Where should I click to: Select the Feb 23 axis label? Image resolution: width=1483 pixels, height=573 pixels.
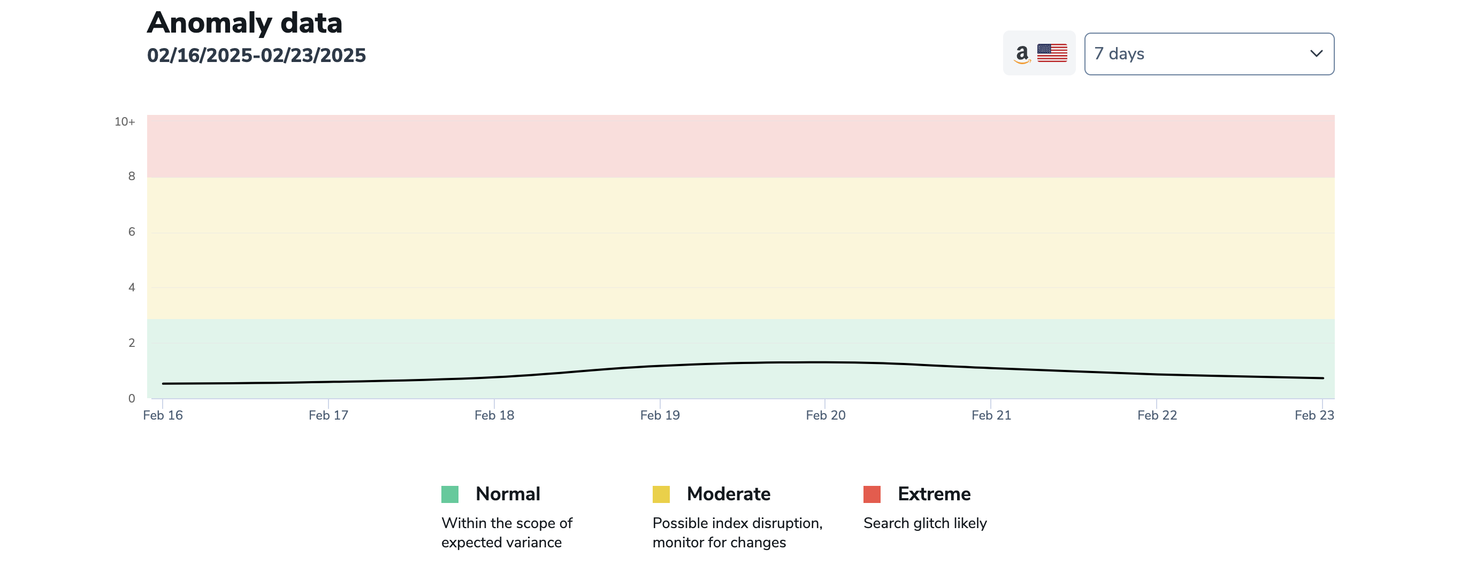(1314, 415)
